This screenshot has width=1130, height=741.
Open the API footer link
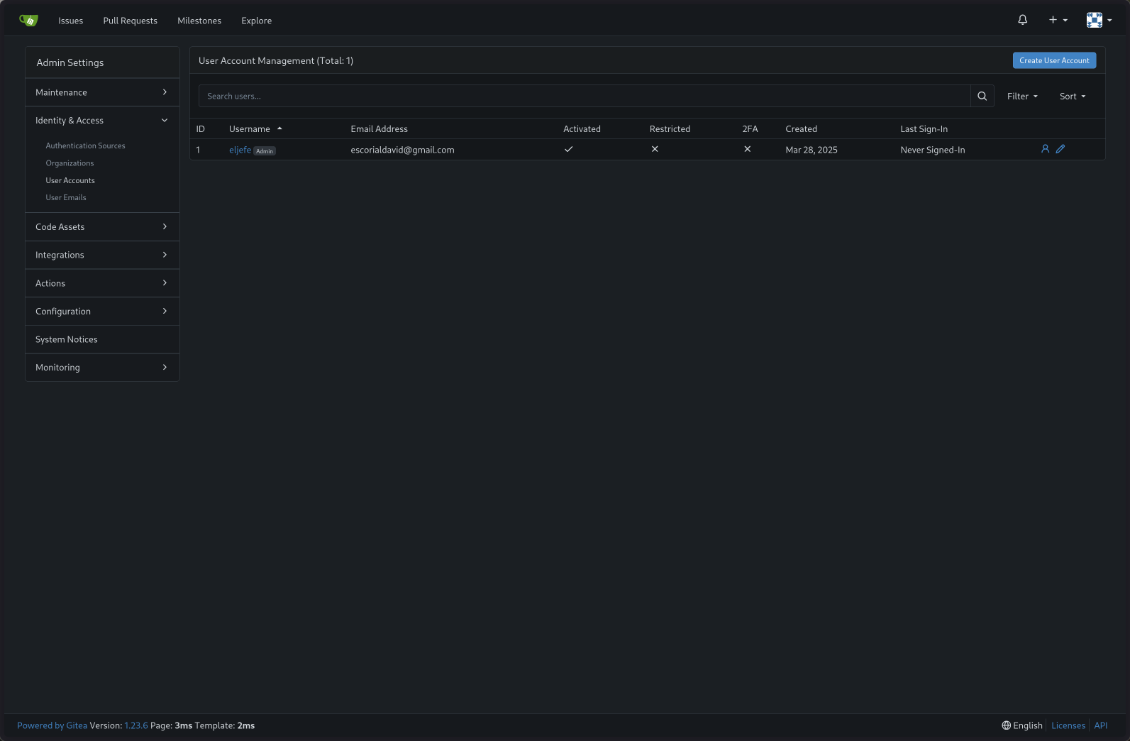pyautogui.click(x=1101, y=725)
